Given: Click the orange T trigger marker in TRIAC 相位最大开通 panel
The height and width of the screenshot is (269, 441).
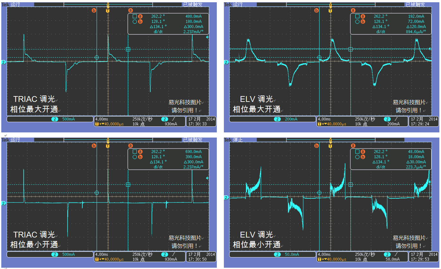Looking at the screenshot, I should click(108, 11).
